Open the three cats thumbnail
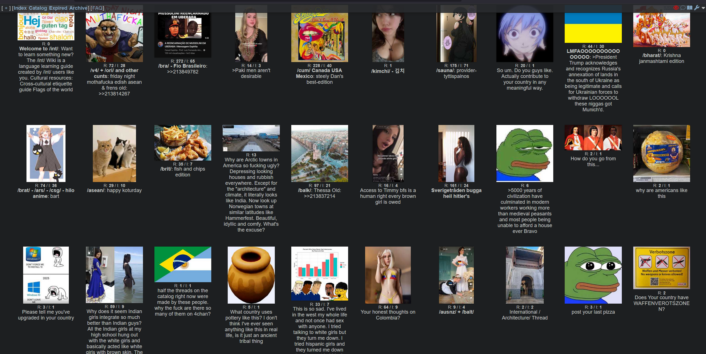706x354 pixels. point(114,153)
